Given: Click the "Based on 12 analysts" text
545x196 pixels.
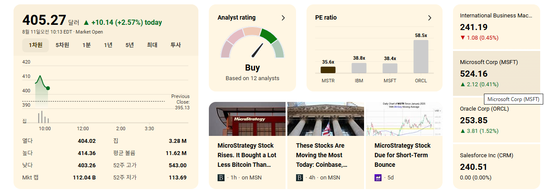Looking at the screenshot, I should pos(252,78).
